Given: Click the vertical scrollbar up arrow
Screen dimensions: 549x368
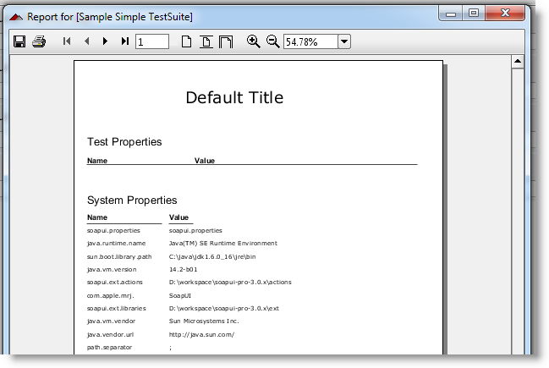Looking at the screenshot, I should coord(518,63).
